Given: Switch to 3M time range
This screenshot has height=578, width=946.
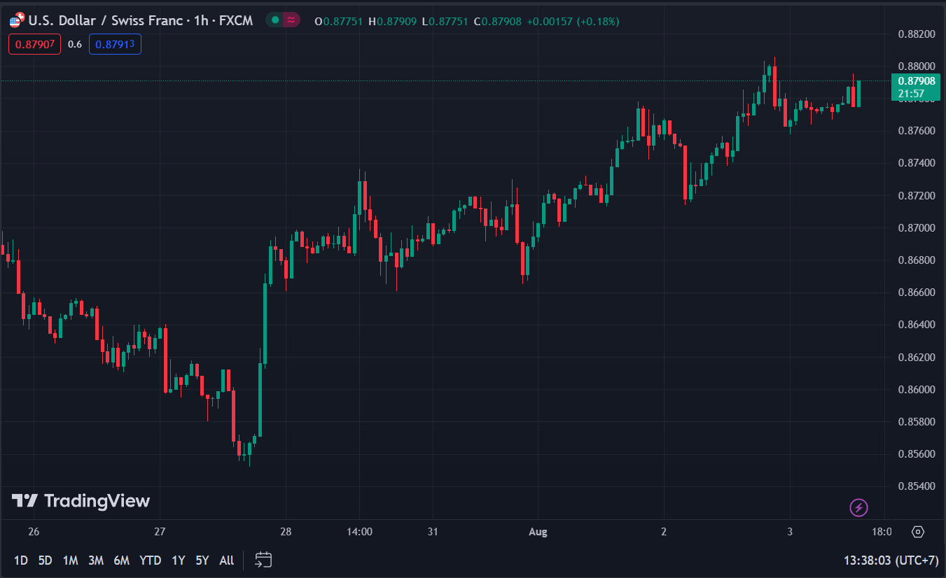Looking at the screenshot, I should point(96,560).
